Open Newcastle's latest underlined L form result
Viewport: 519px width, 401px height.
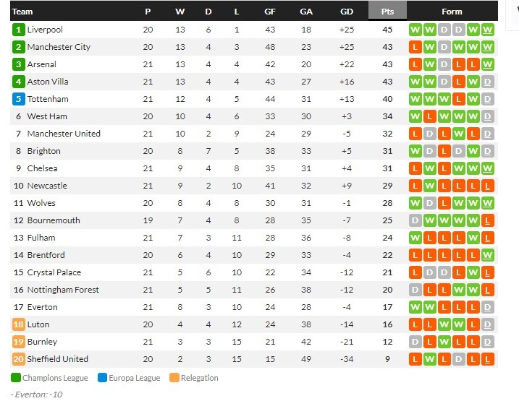pyautogui.click(x=488, y=186)
